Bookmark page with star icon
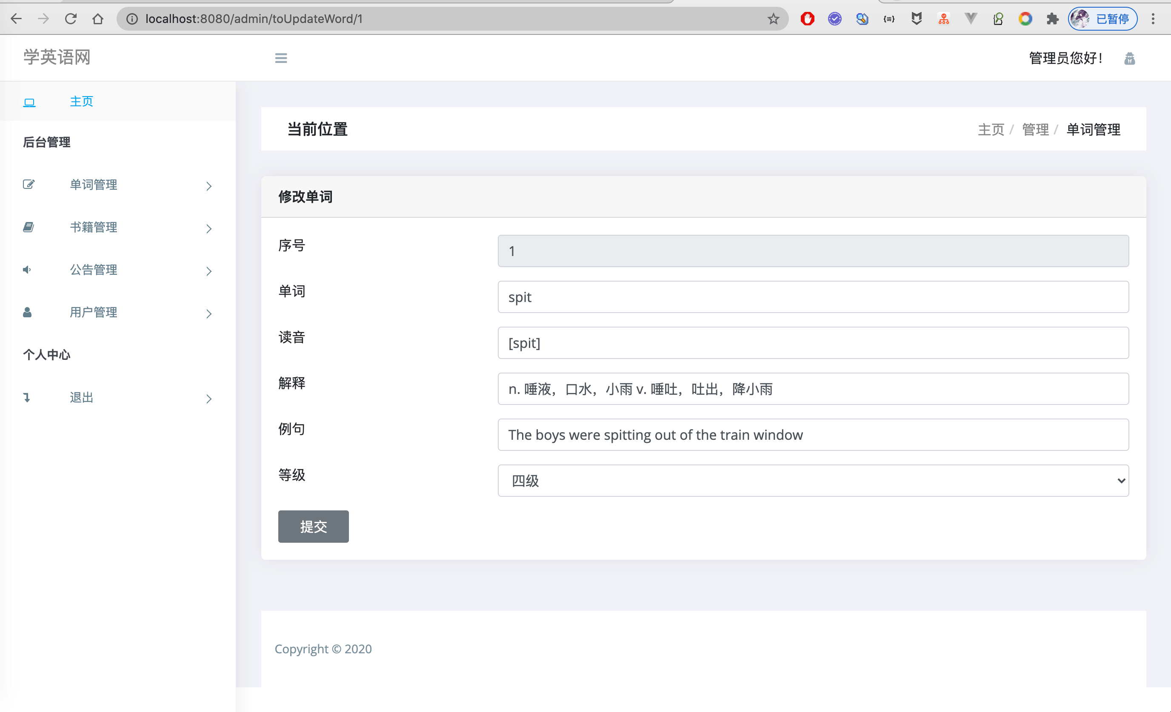 click(x=773, y=19)
